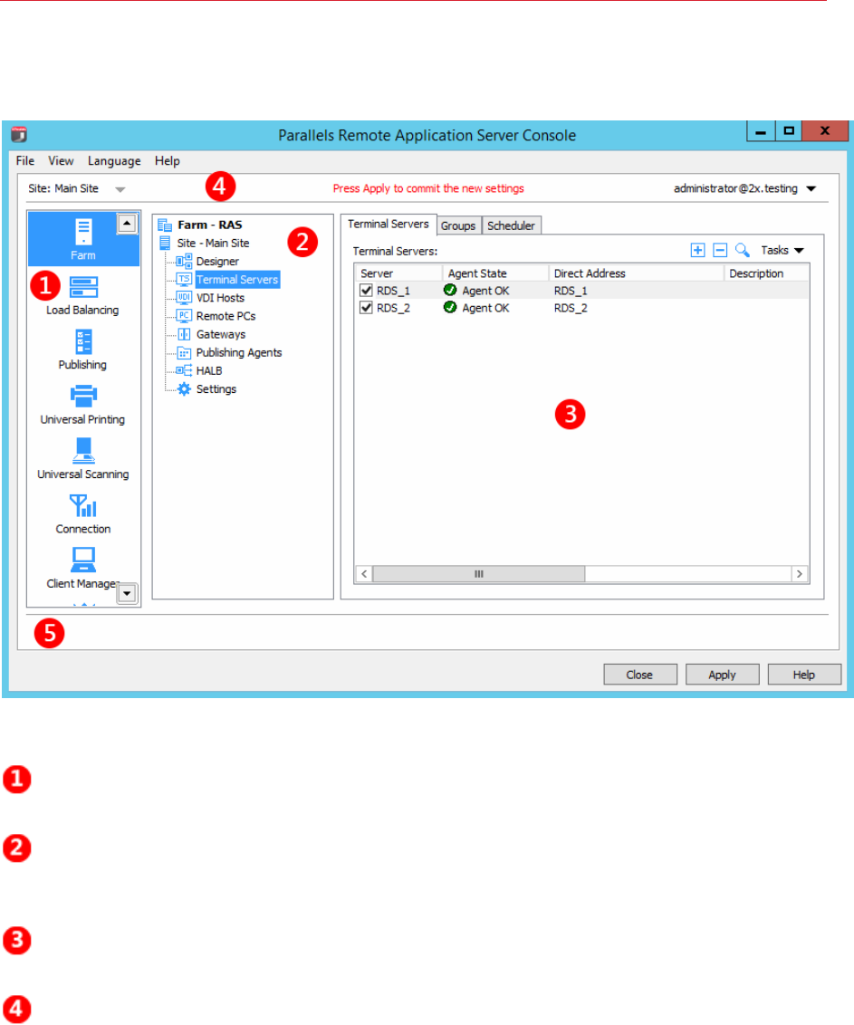854x1025 pixels.
Task: Click the Gateways tree icon
Action: point(184,334)
